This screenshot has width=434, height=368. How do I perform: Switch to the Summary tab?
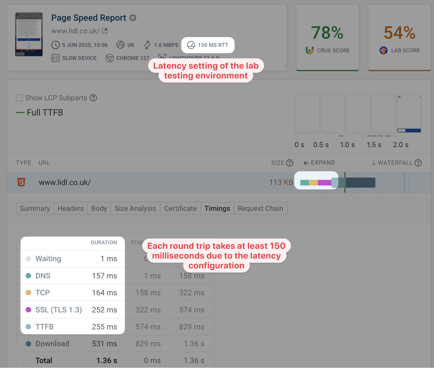click(x=35, y=208)
